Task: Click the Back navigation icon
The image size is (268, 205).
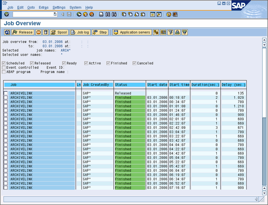Action: 79,15
